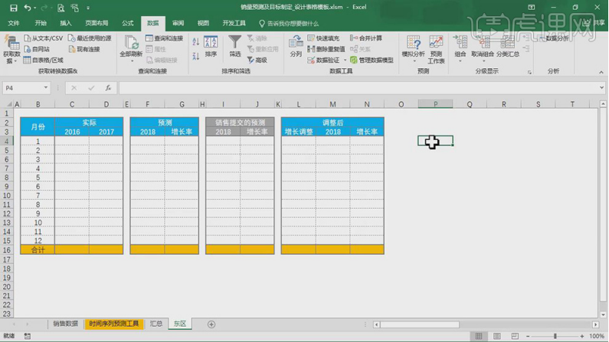The width and height of the screenshot is (609, 342).
Task: Open the undo history dropdown arrow
Action: [35, 8]
